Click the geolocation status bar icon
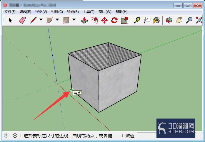 click(6, 136)
